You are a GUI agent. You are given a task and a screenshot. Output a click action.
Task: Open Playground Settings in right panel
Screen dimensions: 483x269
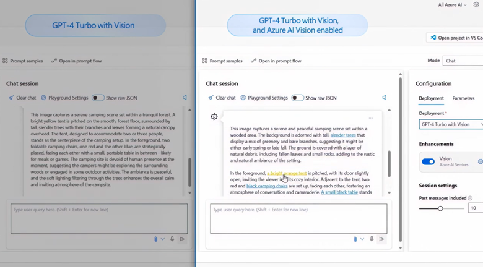[x=264, y=98]
